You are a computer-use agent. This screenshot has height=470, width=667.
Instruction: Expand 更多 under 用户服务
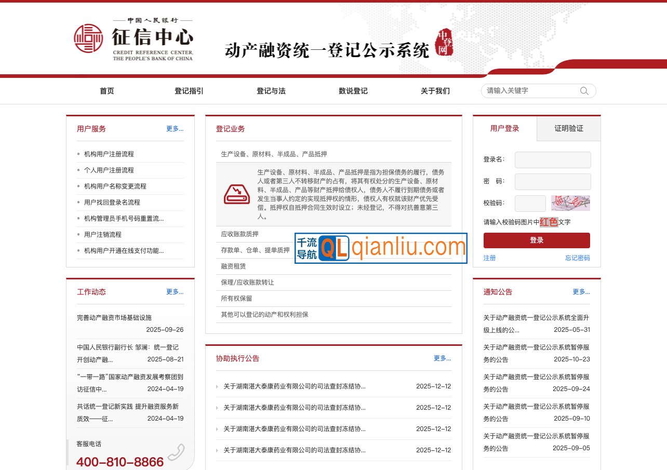(x=175, y=128)
